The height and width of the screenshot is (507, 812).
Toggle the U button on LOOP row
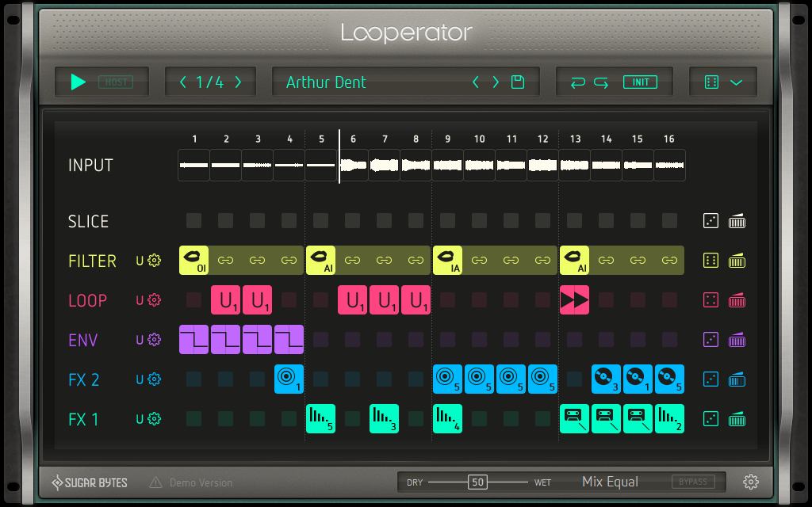pyautogui.click(x=140, y=300)
